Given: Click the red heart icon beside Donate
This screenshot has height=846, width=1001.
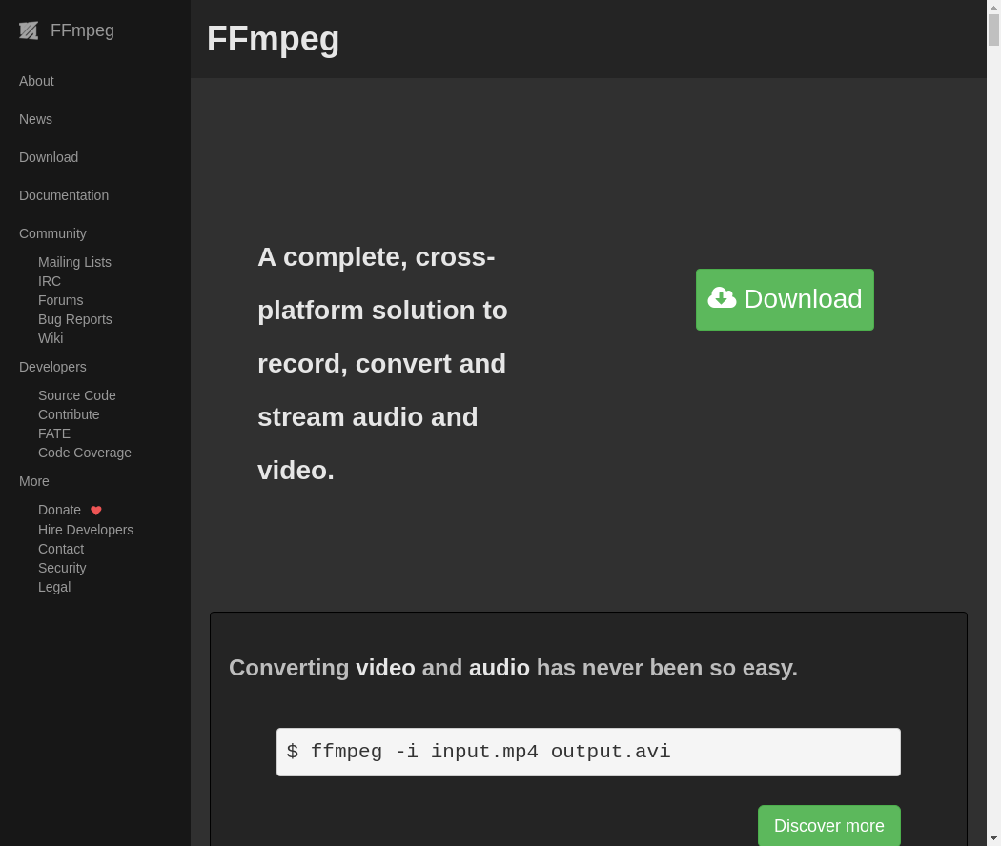Looking at the screenshot, I should (x=95, y=511).
